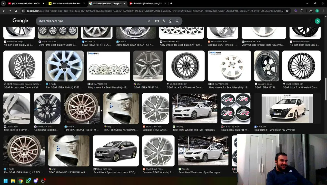View site information icon in address bar
This screenshot has width=327, height=185.
click(23, 11)
